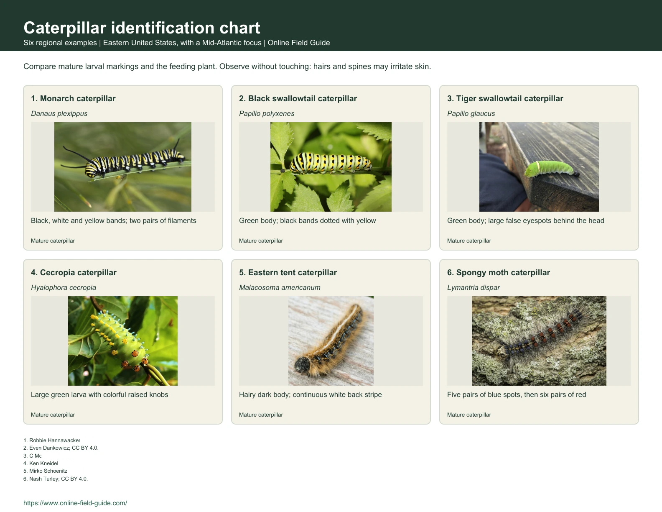Screen dimensions: 662x512
Task: Click the Monarch caterpillar photo
Action: (123, 167)
